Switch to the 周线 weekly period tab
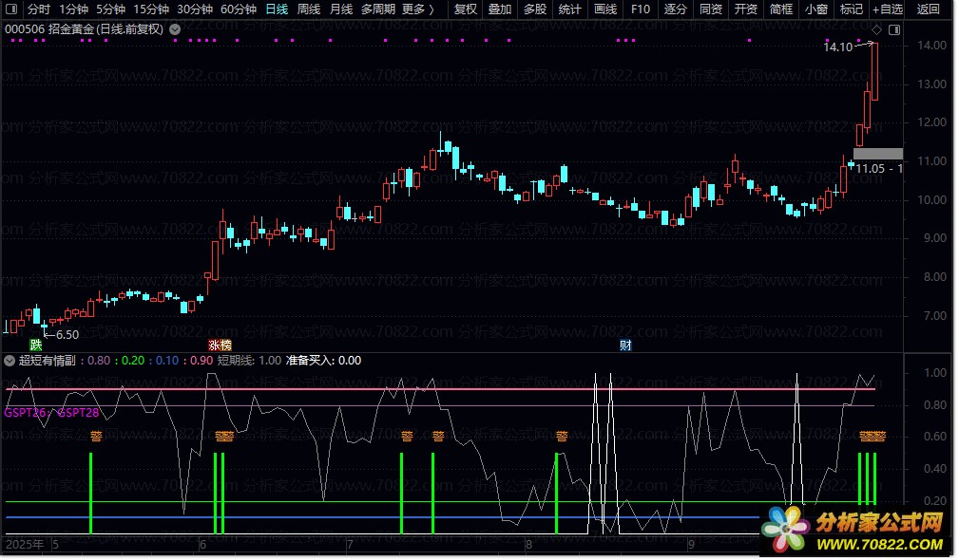The image size is (959, 560). coord(309,9)
